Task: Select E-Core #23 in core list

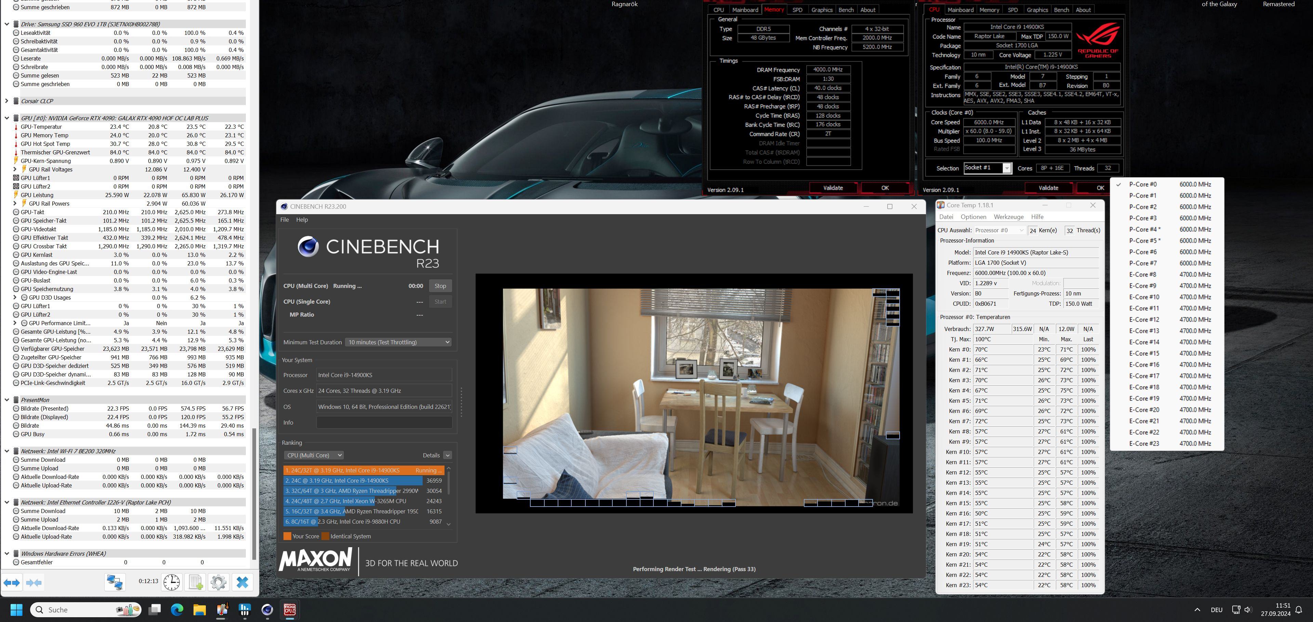Action: [x=1167, y=443]
